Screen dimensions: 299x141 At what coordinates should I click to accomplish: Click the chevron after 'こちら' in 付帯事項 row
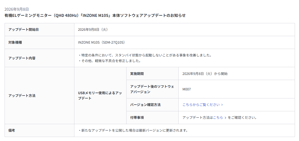tap(225, 118)
